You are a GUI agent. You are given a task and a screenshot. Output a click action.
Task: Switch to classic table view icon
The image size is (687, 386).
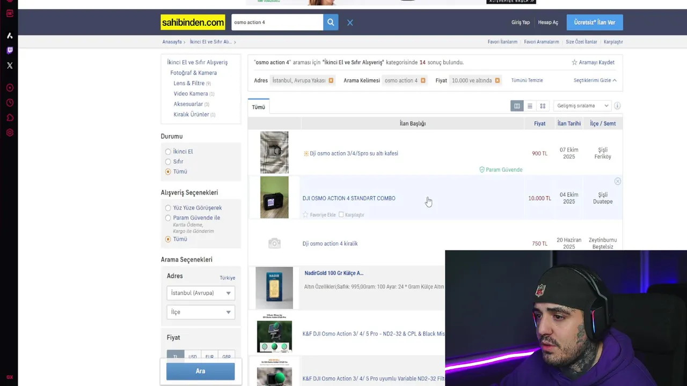517,106
